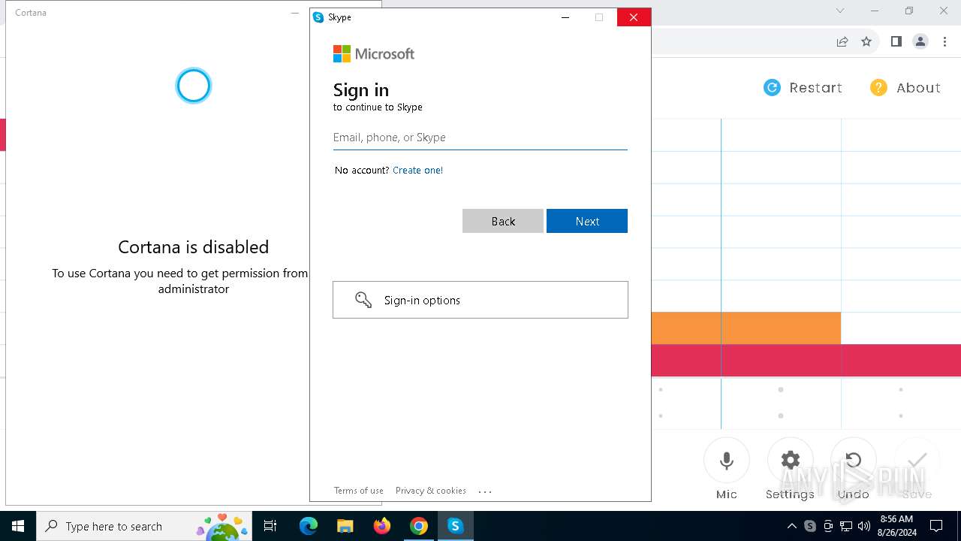
Task: Click the Next button in Skype
Action: point(587,221)
